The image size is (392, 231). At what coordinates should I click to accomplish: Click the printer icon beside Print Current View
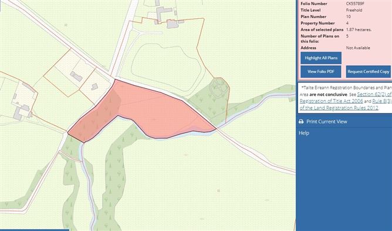coord(301,122)
